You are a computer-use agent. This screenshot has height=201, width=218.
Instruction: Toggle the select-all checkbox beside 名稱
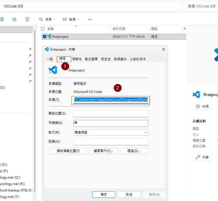tap(43, 29)
